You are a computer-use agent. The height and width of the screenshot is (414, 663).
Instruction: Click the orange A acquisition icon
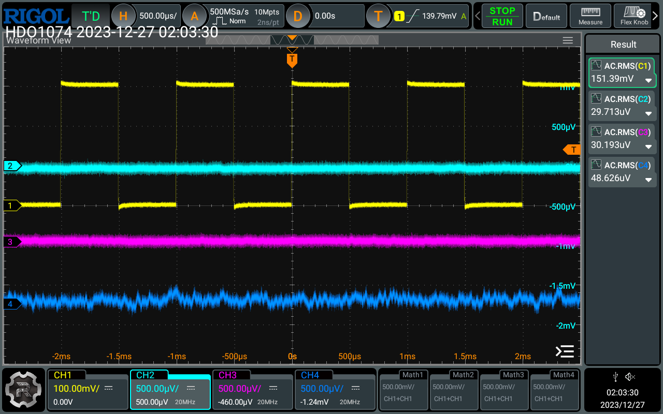(x=194, y=16)
